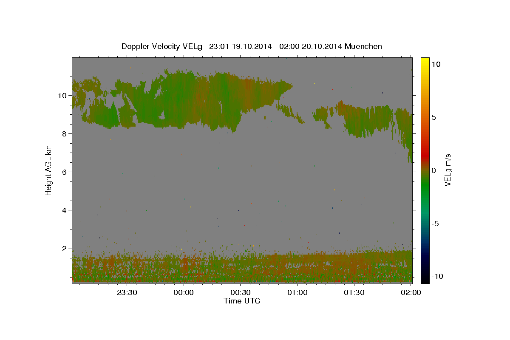Click the '01:30' time tick label
This screenshot has width=510, height=340.
pyautogui.click(x=354, y=292)
